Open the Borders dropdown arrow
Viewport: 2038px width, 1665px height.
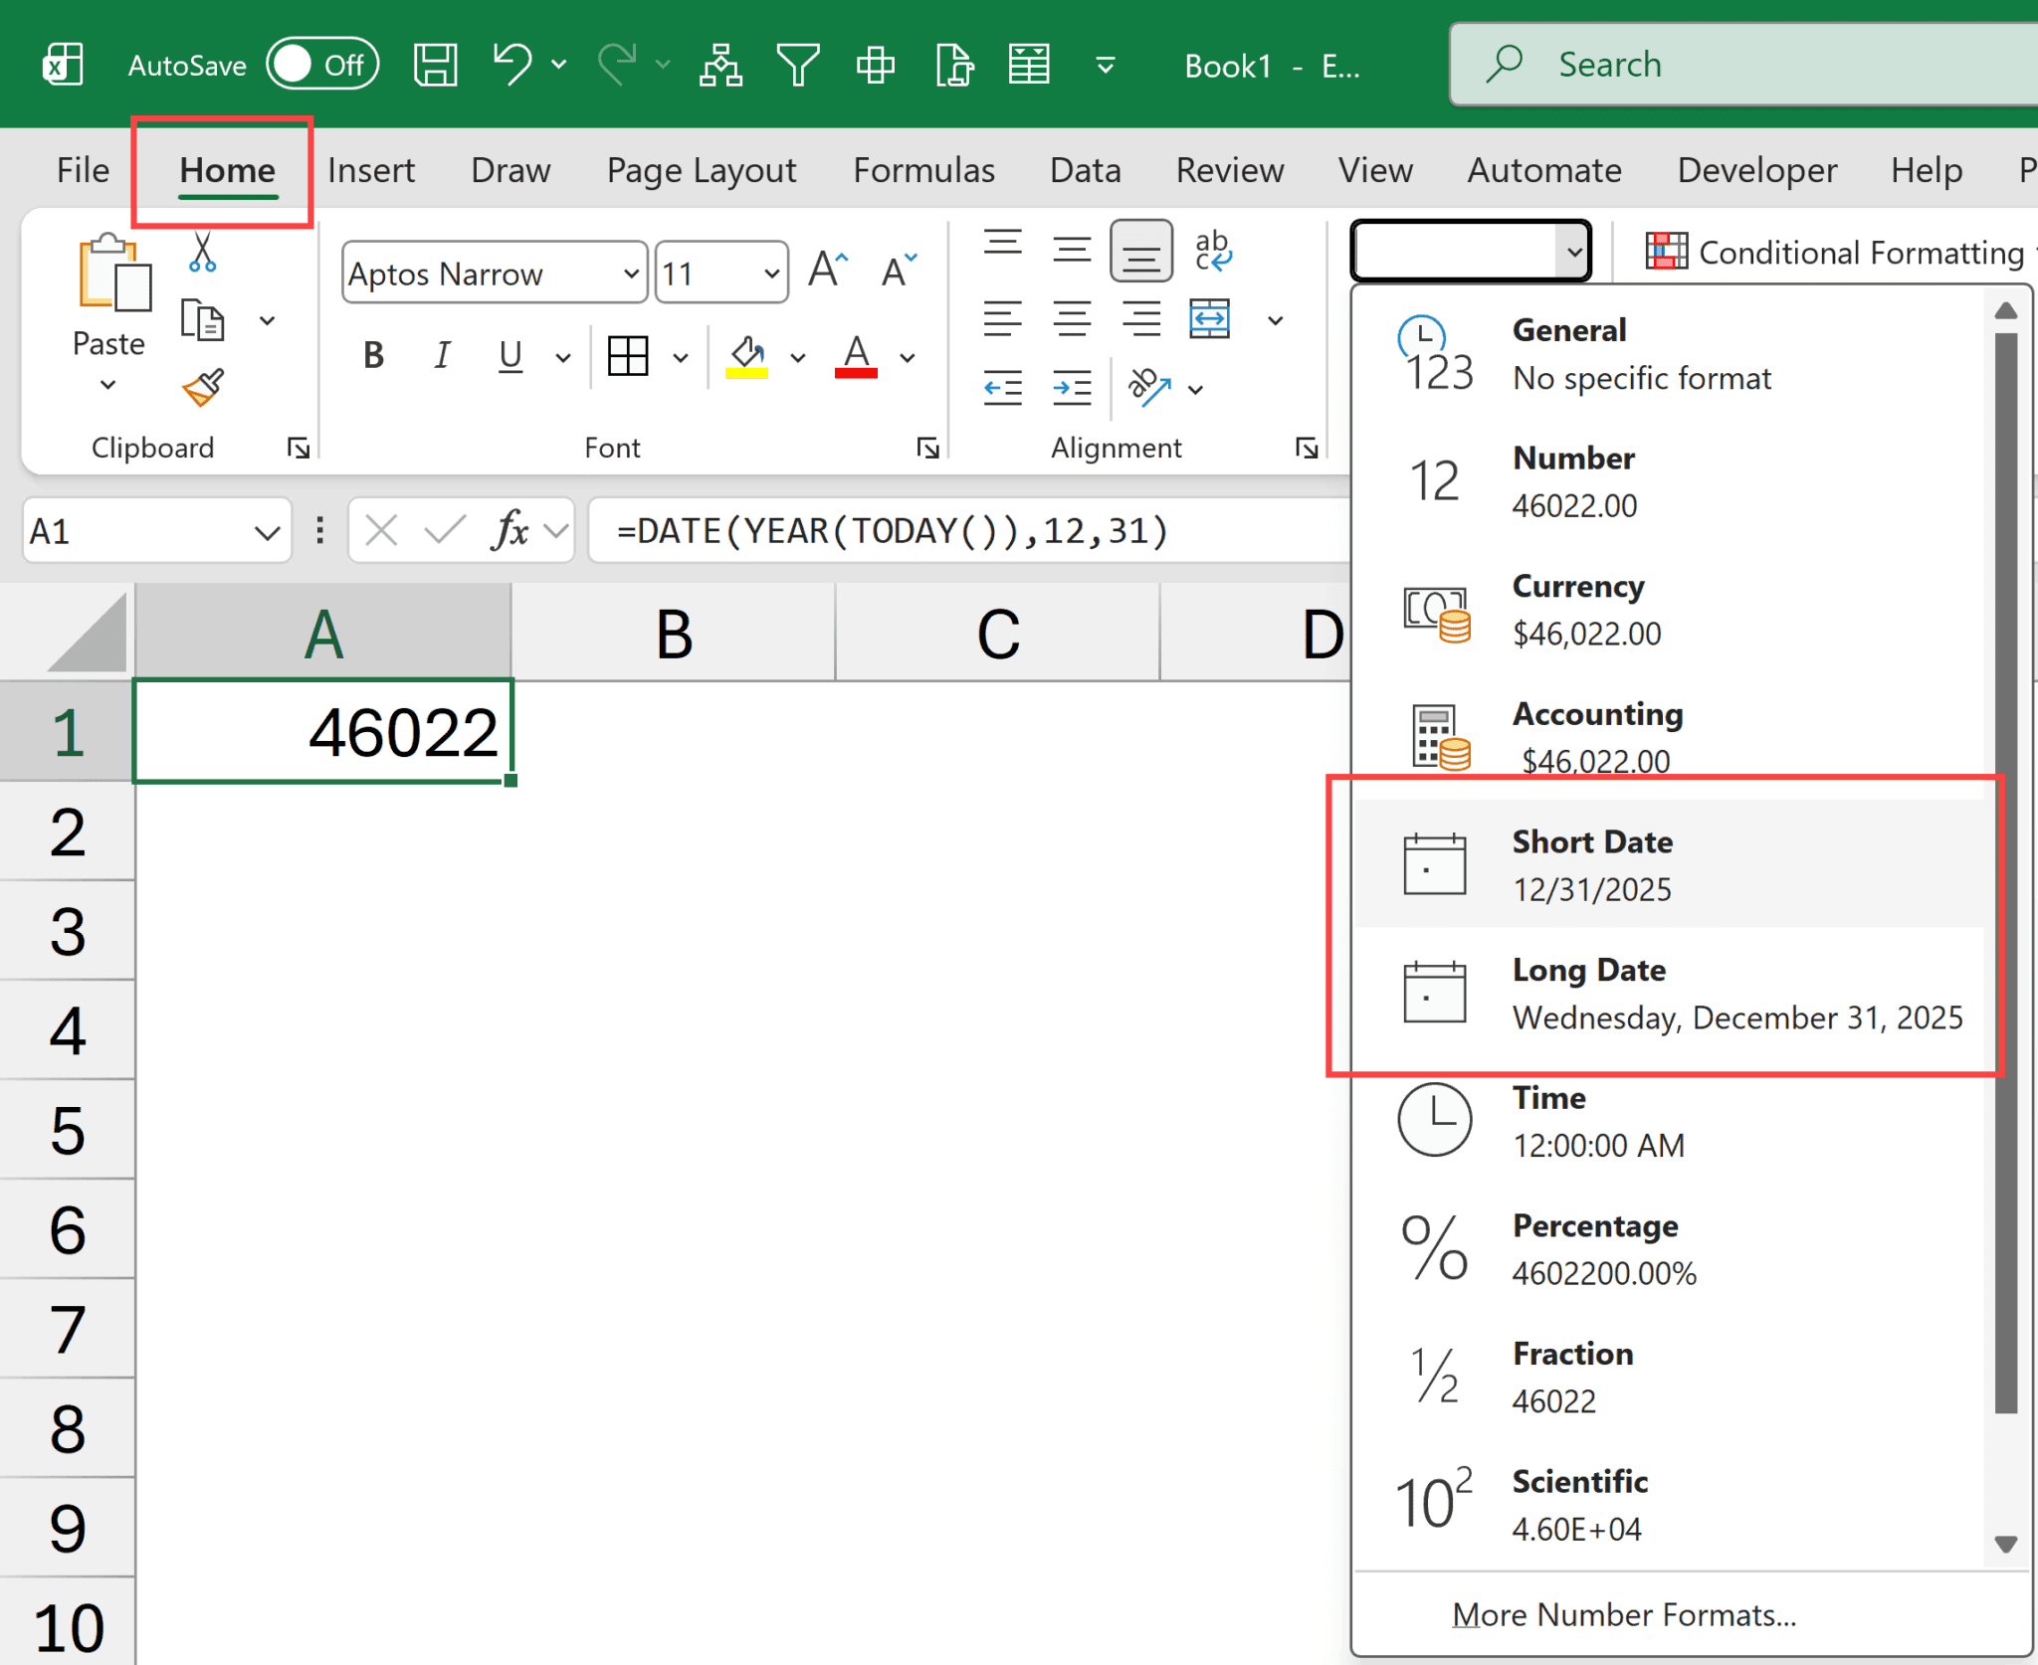(x=681, y=355)
